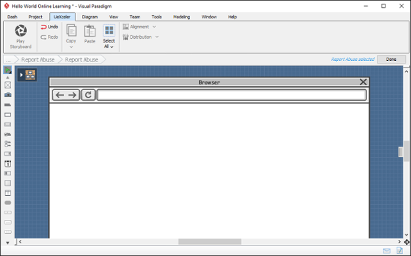
Task: Select the green pointer tool in palette
Action: tap(8, 70)
